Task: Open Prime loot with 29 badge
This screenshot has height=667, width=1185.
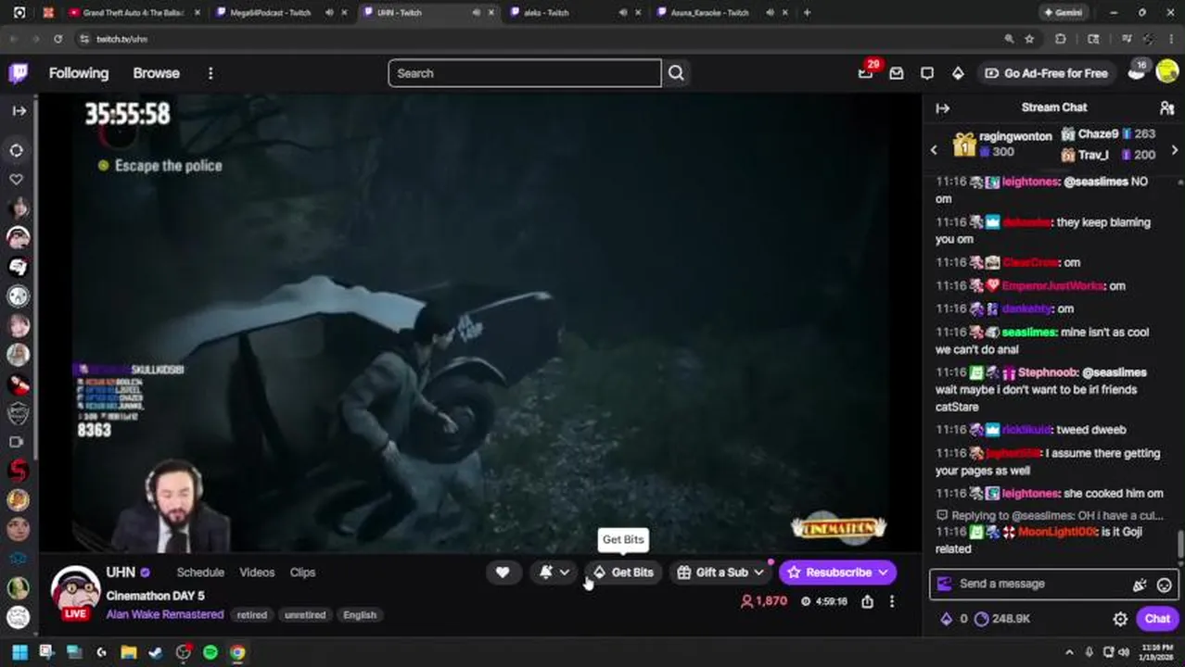Action: point(865,73)
